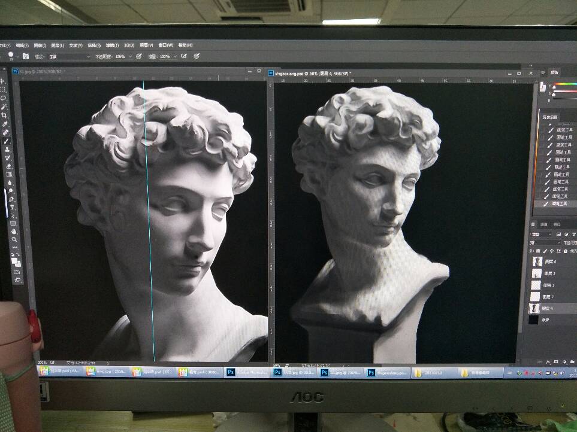Open the 编辑(E) menu
The width and height of the screenshot is (577, 432).
[x=22, y=45]
